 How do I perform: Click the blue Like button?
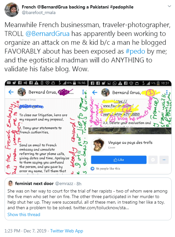tap(119, 160)
